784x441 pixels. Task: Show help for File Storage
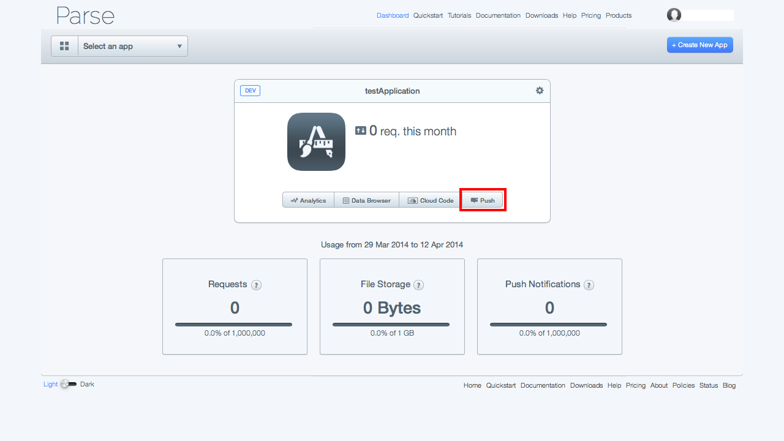(418, 285)
